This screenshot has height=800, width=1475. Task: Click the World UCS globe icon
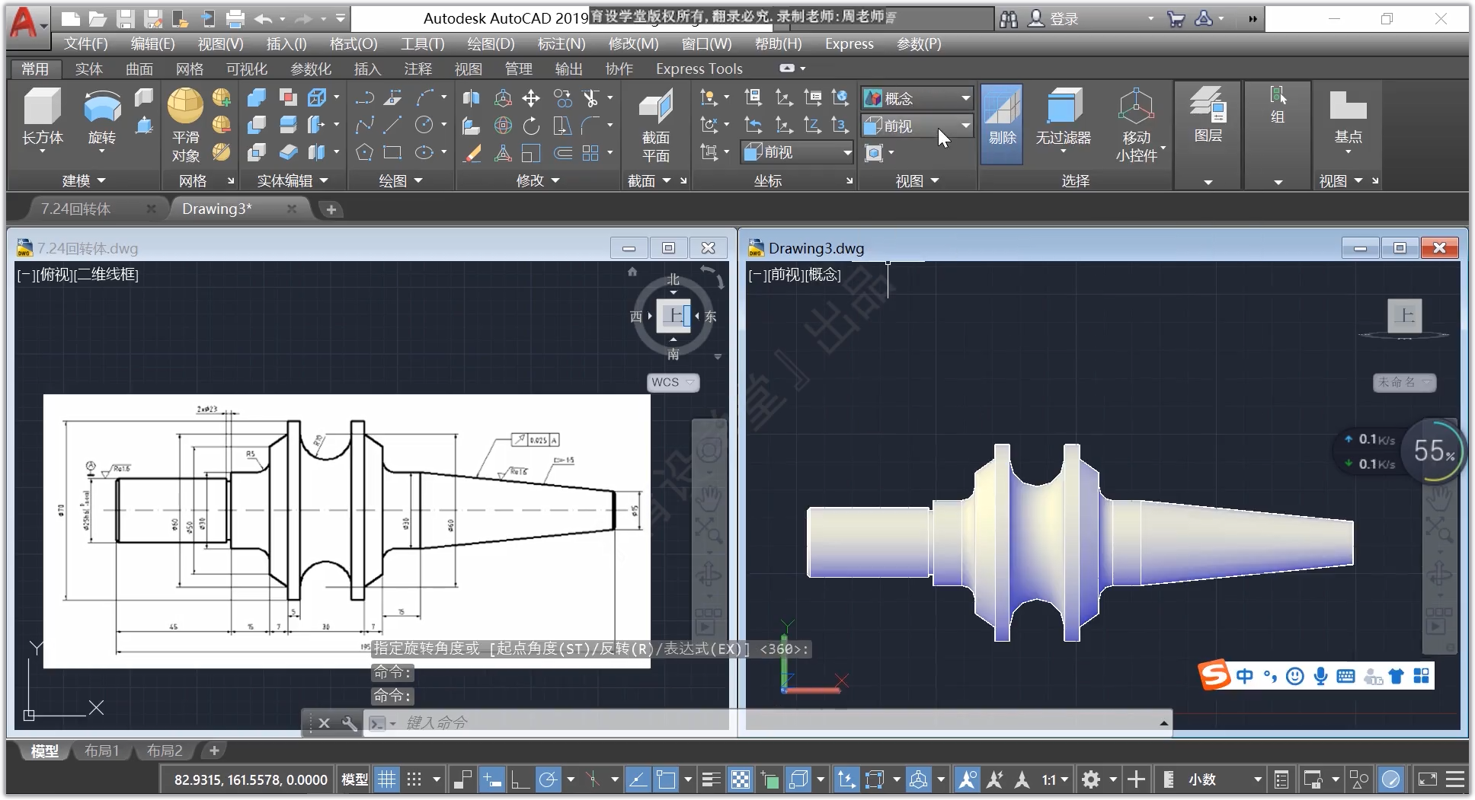point(840,98)
